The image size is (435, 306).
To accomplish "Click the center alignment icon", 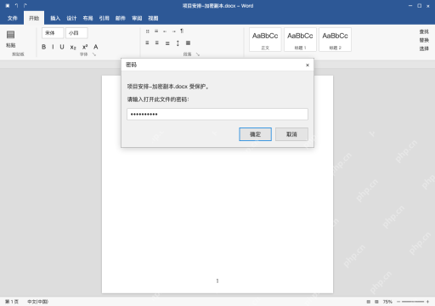I will click(157, 42).
